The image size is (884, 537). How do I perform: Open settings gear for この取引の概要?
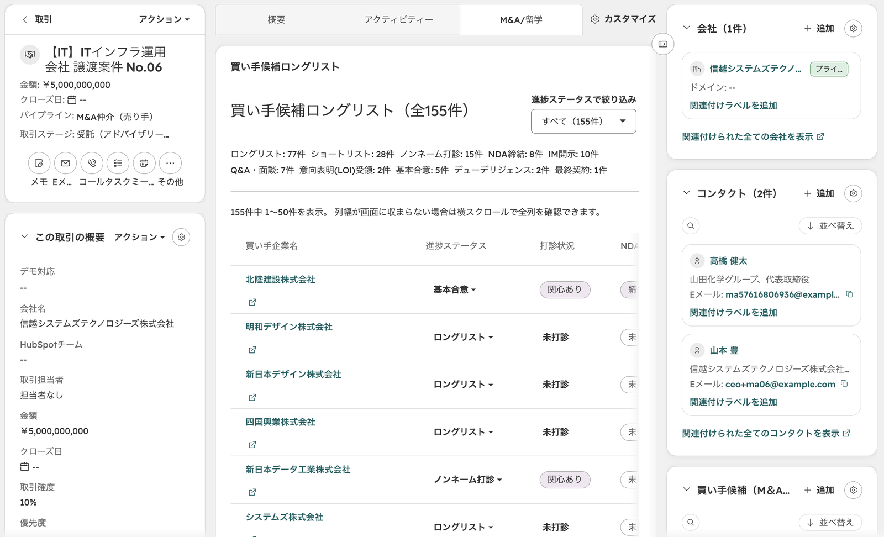[x=181, y=237]
